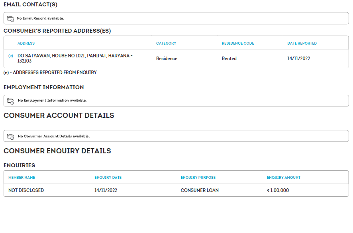This screenshot has width=353, height=233.
Task: Click the (e) enquiry marker beside address
Action: (x=11, y=56)
